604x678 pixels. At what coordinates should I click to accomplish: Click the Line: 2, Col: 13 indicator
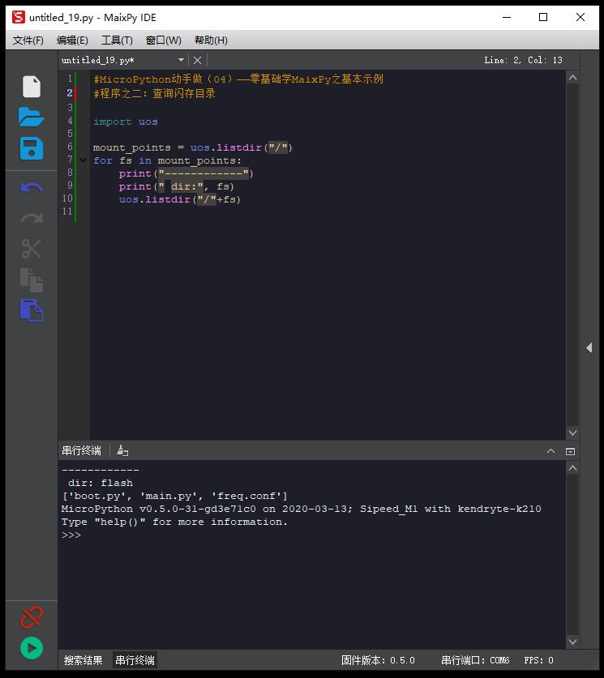click(x=523, y=60)
